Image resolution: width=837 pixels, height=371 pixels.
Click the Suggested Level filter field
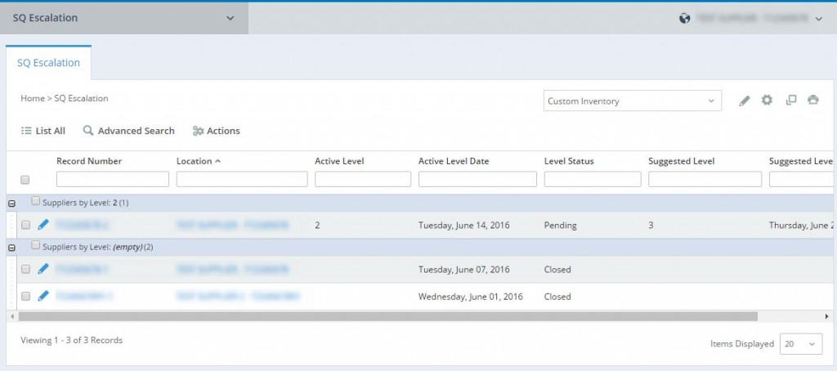(x=705, y=179)
